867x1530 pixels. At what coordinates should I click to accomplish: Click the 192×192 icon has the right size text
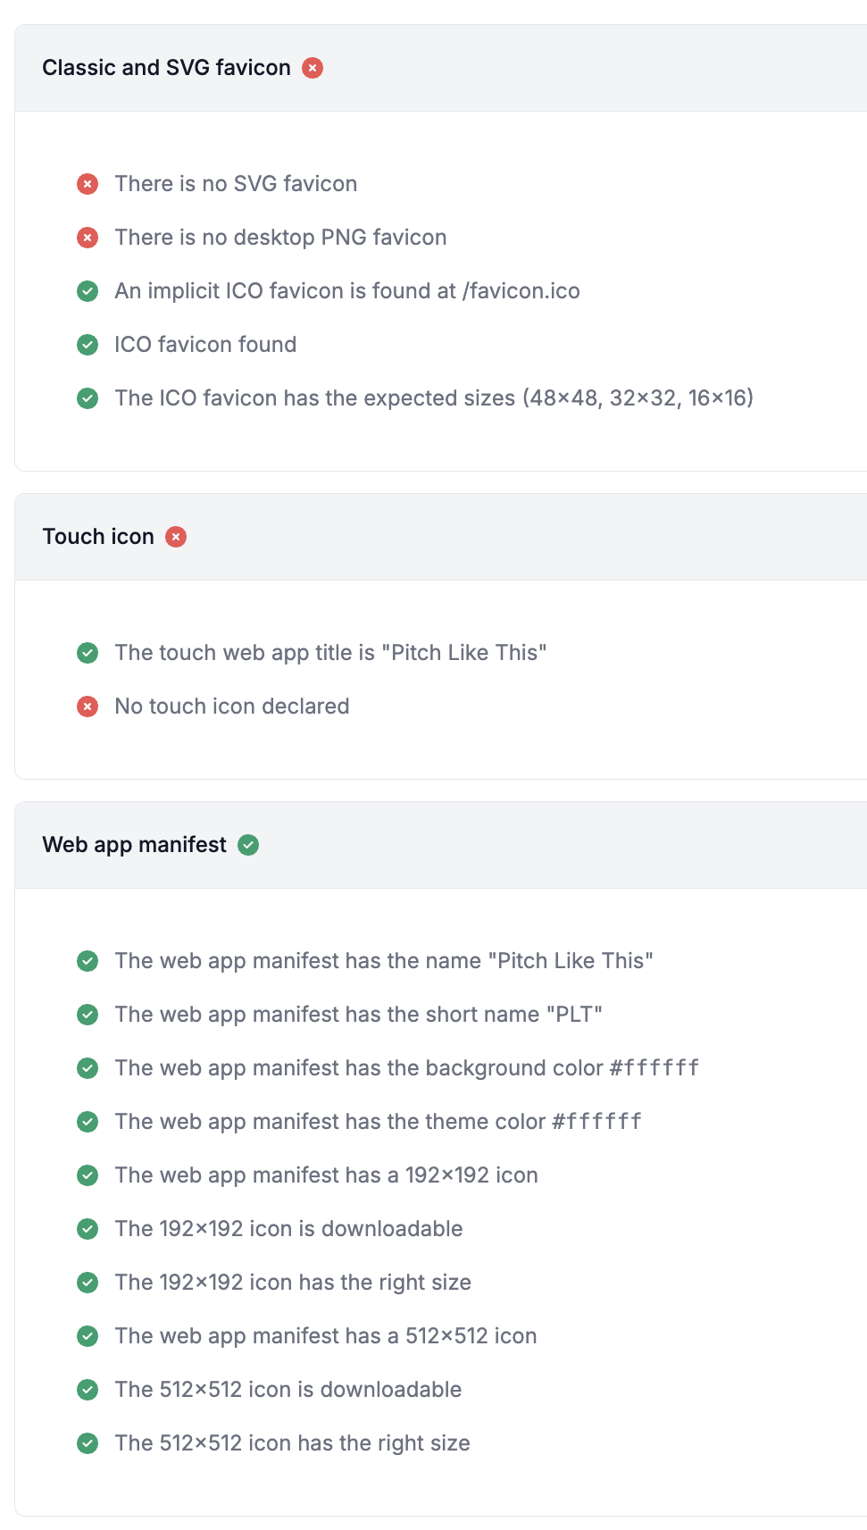pos(293,1283)
